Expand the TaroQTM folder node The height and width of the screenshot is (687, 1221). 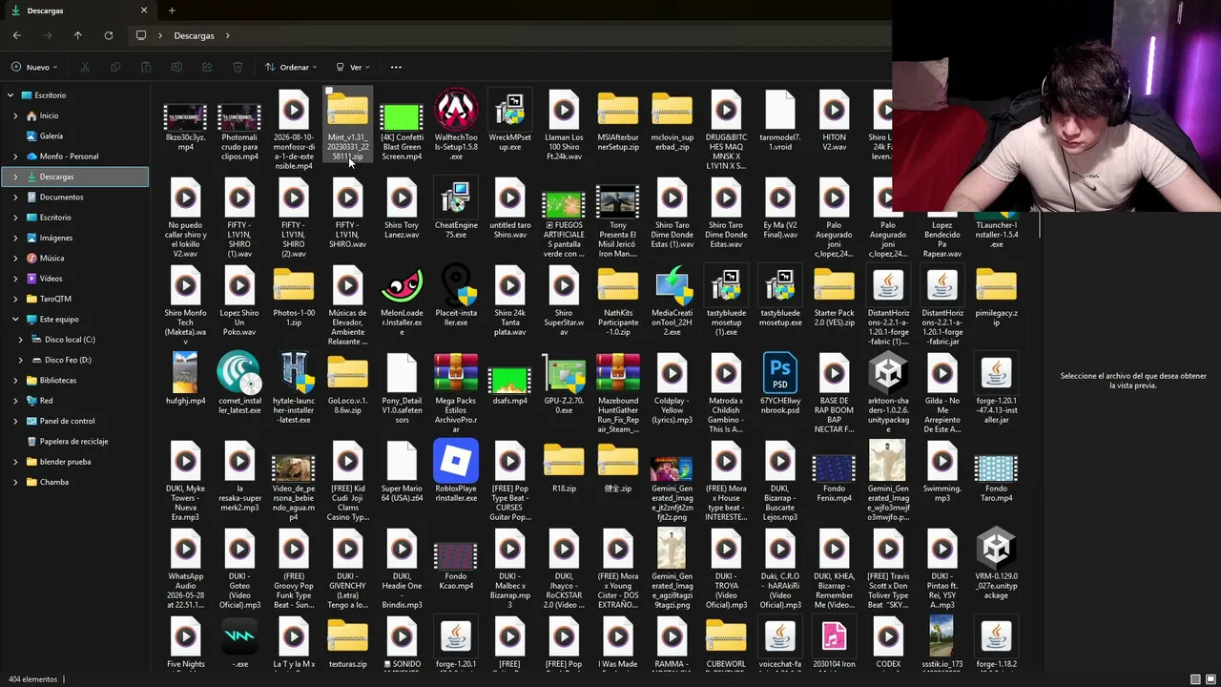pos(15,299)
